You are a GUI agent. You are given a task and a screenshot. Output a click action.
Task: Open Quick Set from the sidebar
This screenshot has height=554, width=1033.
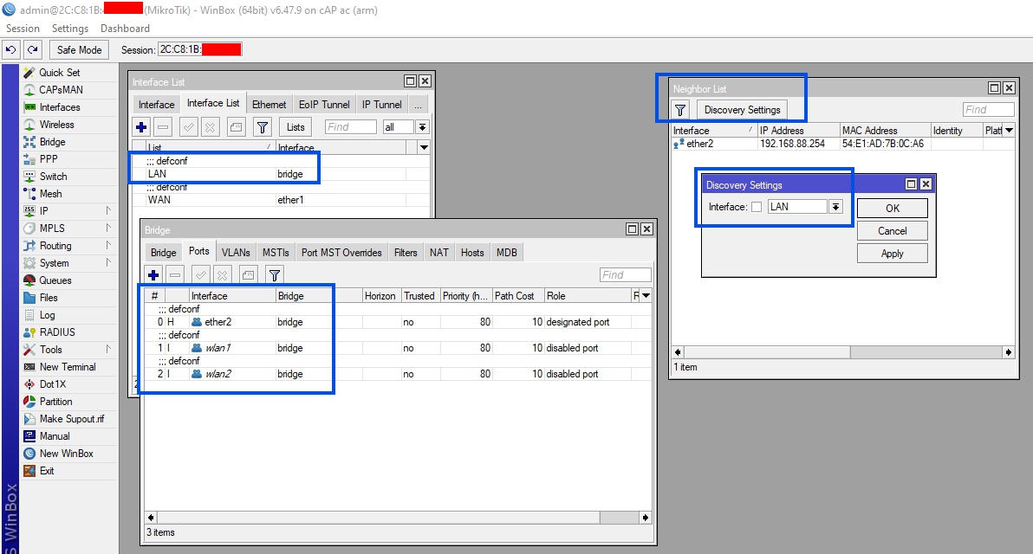point(59,73)
